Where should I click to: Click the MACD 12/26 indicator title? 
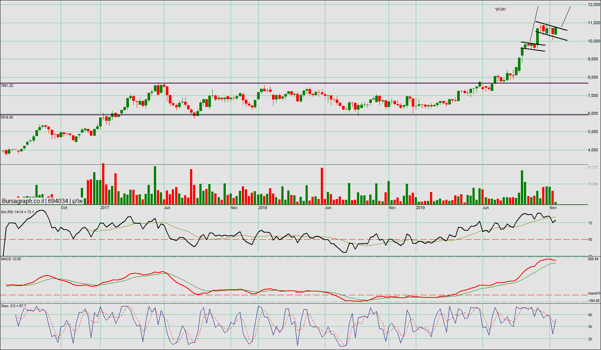(11, 259)
